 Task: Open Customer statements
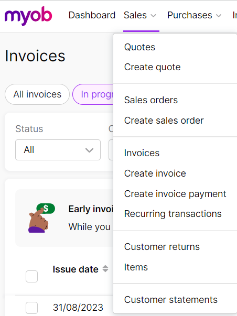170,300
